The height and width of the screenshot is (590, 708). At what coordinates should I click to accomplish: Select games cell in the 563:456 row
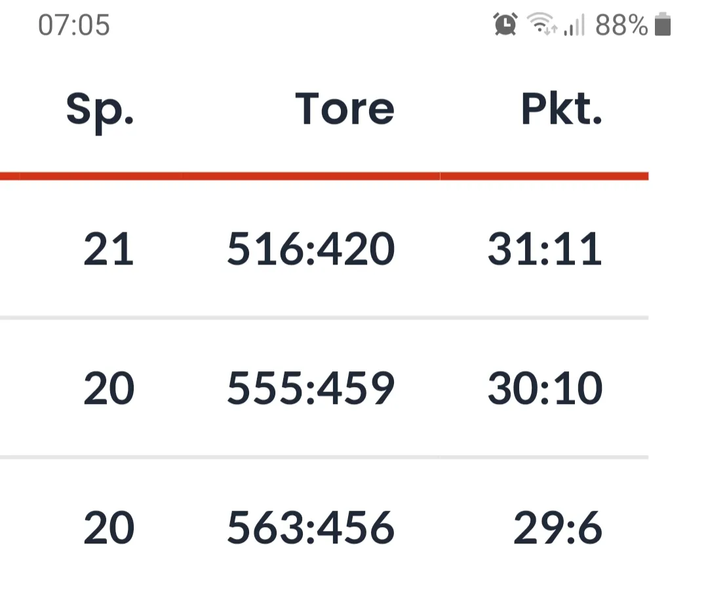click(x=109, y=527)
